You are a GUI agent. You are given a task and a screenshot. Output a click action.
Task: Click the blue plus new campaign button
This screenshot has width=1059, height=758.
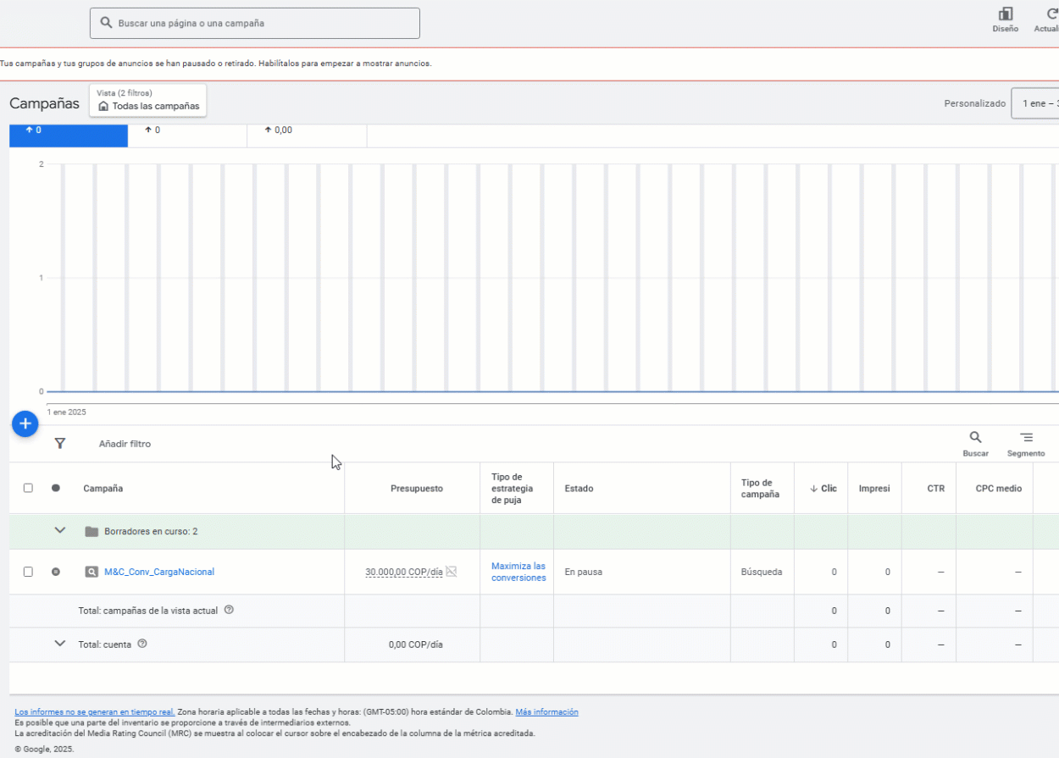point(25,423)
